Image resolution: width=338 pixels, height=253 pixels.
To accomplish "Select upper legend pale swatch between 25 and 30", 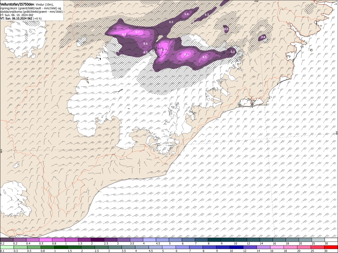I will (x=318, y=240).
